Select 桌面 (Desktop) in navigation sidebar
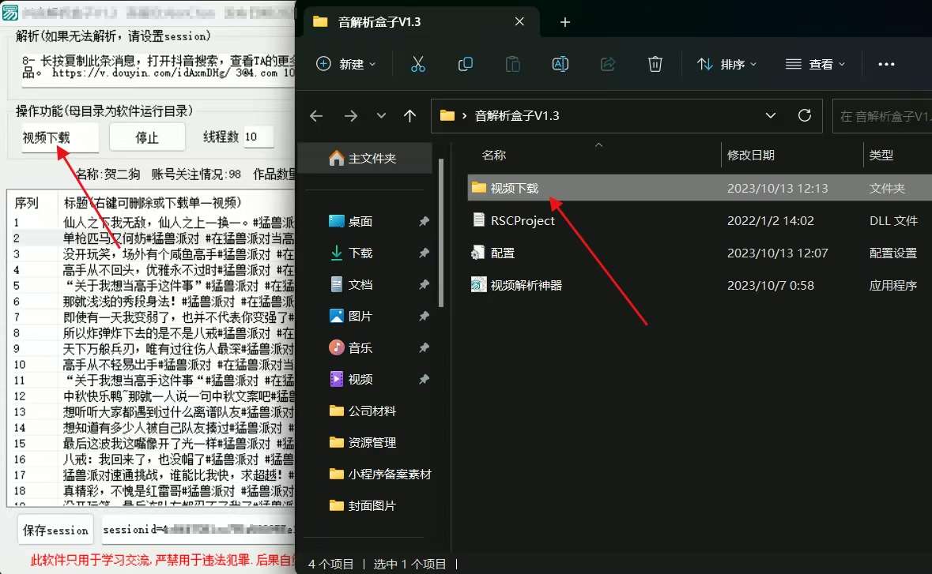This screenshot has height=574, width=932. [360, 222]
